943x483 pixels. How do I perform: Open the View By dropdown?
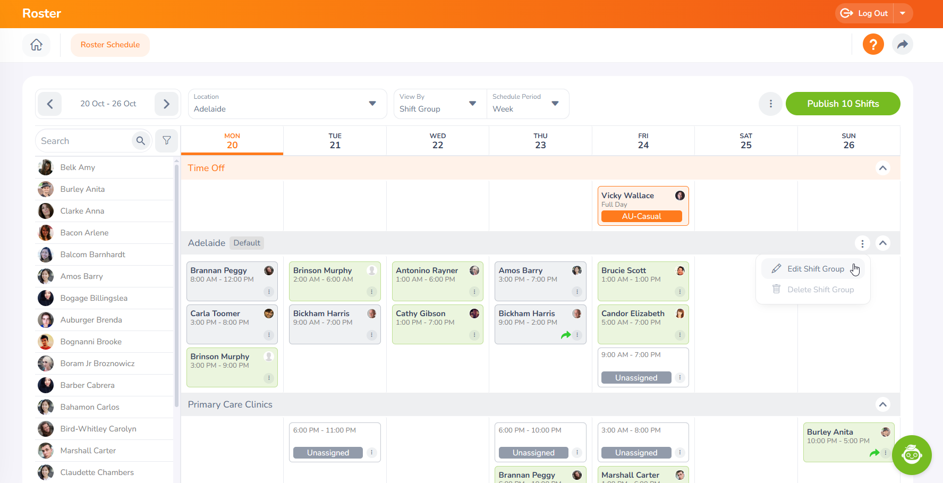click(x=439, y=104)
